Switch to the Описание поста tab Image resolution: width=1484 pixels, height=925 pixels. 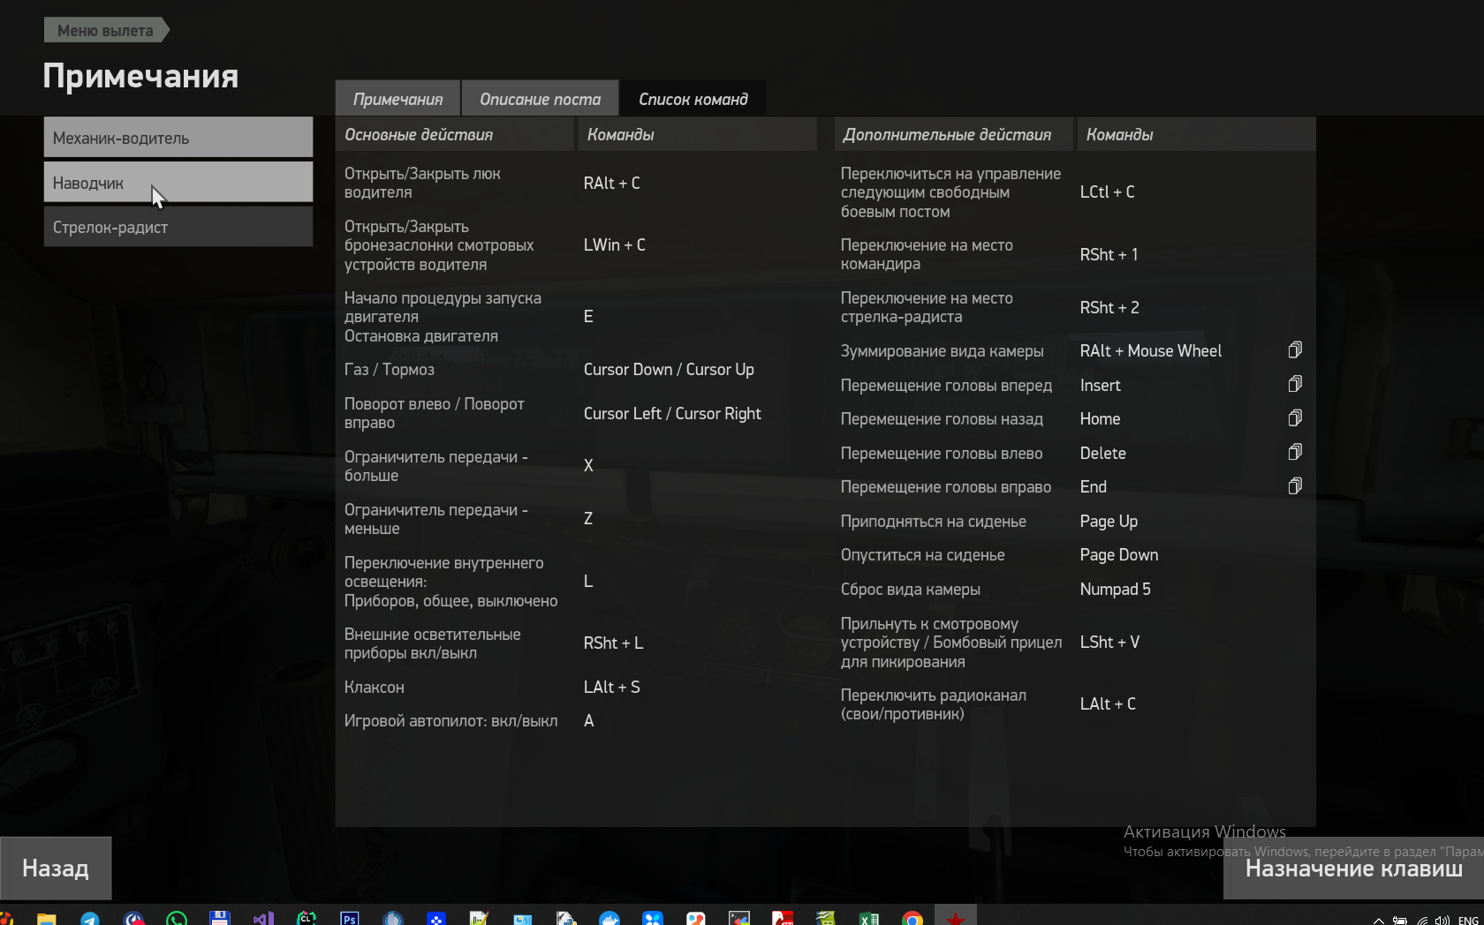point(540,99)
